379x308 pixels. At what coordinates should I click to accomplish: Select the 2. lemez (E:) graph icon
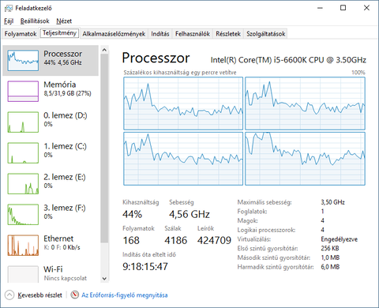click(x=23, y=184)
